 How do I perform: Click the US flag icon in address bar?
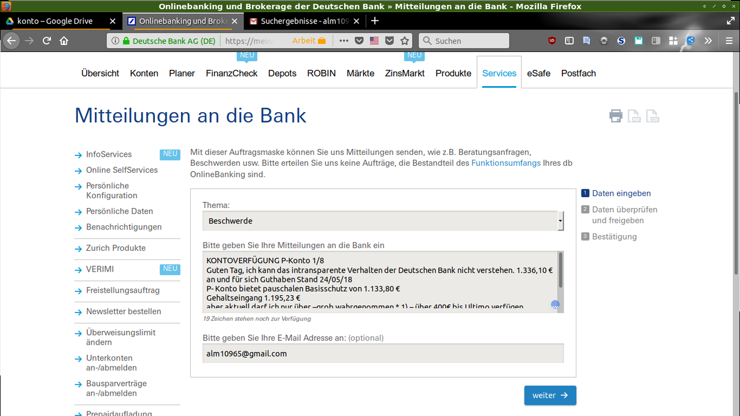coord(374,40)
